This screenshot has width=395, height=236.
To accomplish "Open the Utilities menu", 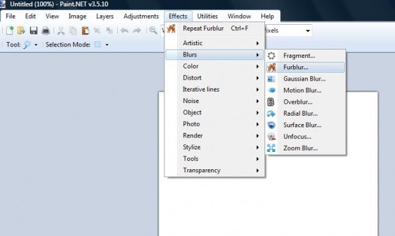I will pos(207,17).
